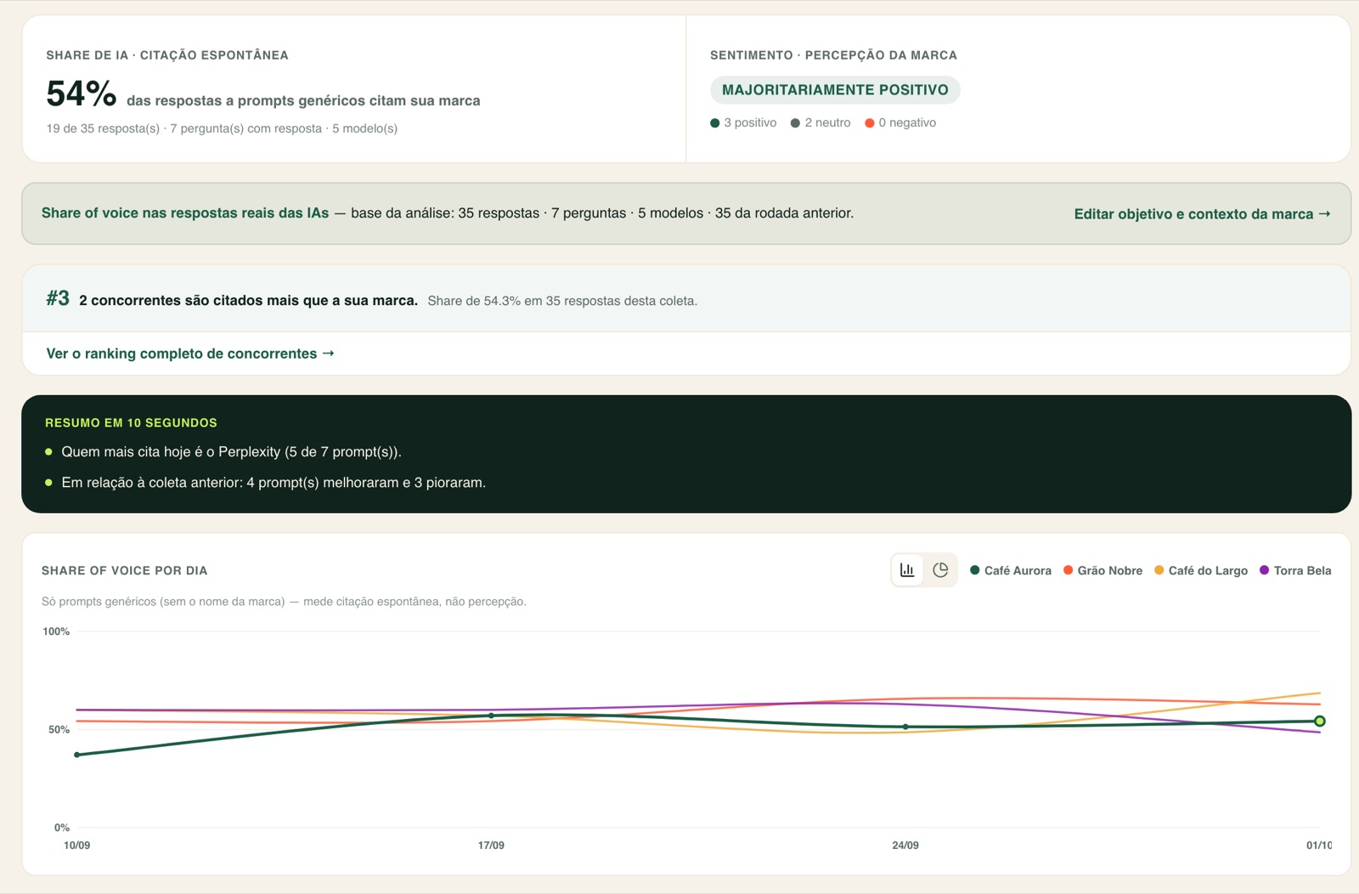Toggle Café do Largo legend series

click(1201, 571)
